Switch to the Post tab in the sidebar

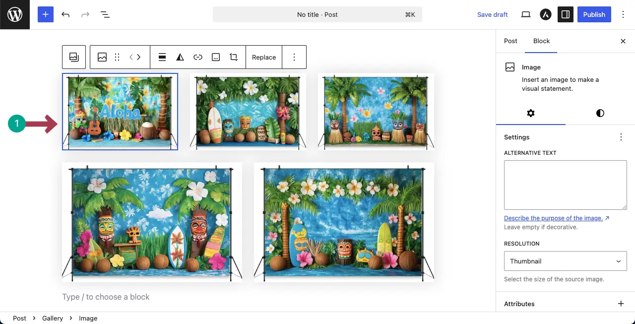point(510,41)
